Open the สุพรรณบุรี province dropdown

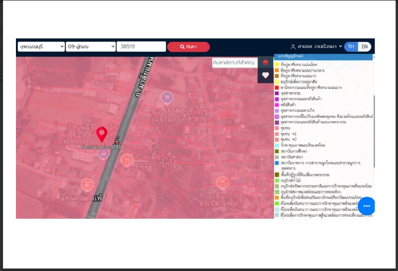point(41,47)
